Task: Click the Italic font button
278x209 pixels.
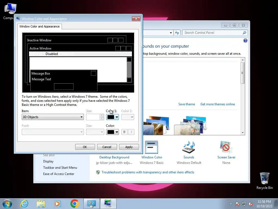Action: [131, 132]
